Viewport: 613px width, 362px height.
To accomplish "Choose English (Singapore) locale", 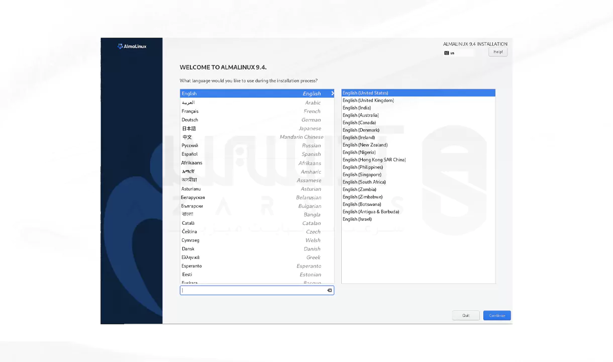I will 418,174.
